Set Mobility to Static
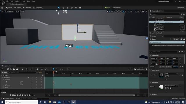Screen dimensions: 186x104 (162, 67)
